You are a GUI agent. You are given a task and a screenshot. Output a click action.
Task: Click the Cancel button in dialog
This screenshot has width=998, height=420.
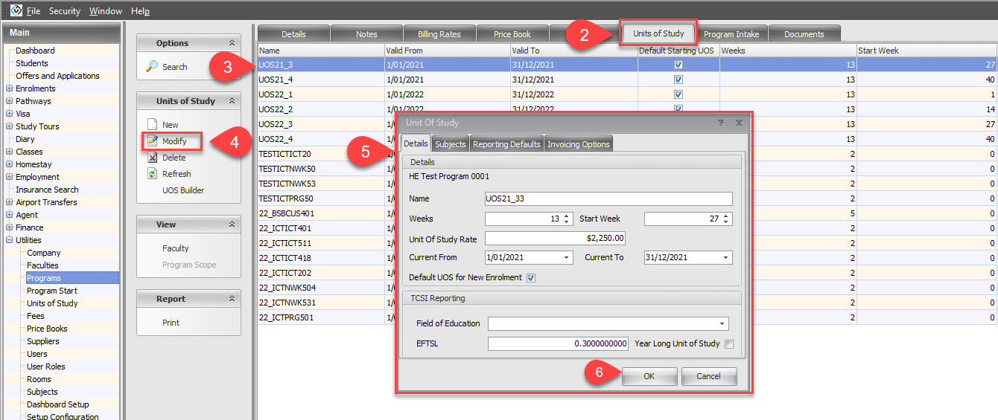point(708,377)
